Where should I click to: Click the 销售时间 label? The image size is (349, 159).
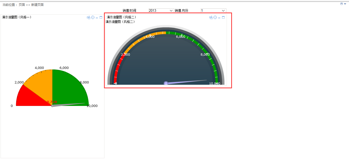(x=129, y=10)
